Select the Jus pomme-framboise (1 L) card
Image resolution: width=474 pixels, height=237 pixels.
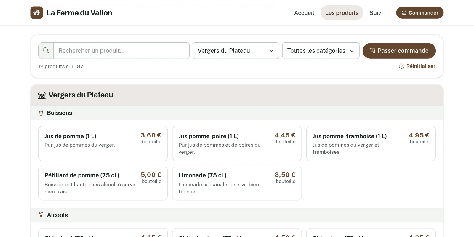click(371, 144)
